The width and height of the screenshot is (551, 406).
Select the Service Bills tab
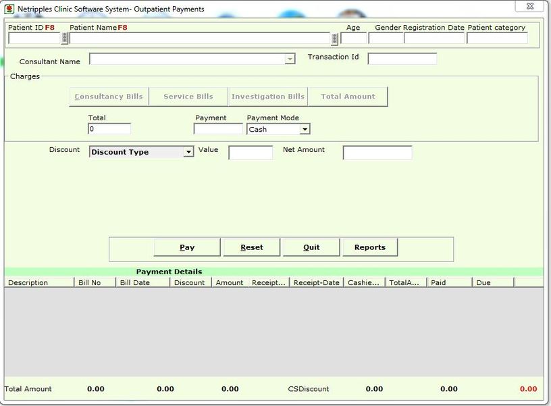pos(188,97)
